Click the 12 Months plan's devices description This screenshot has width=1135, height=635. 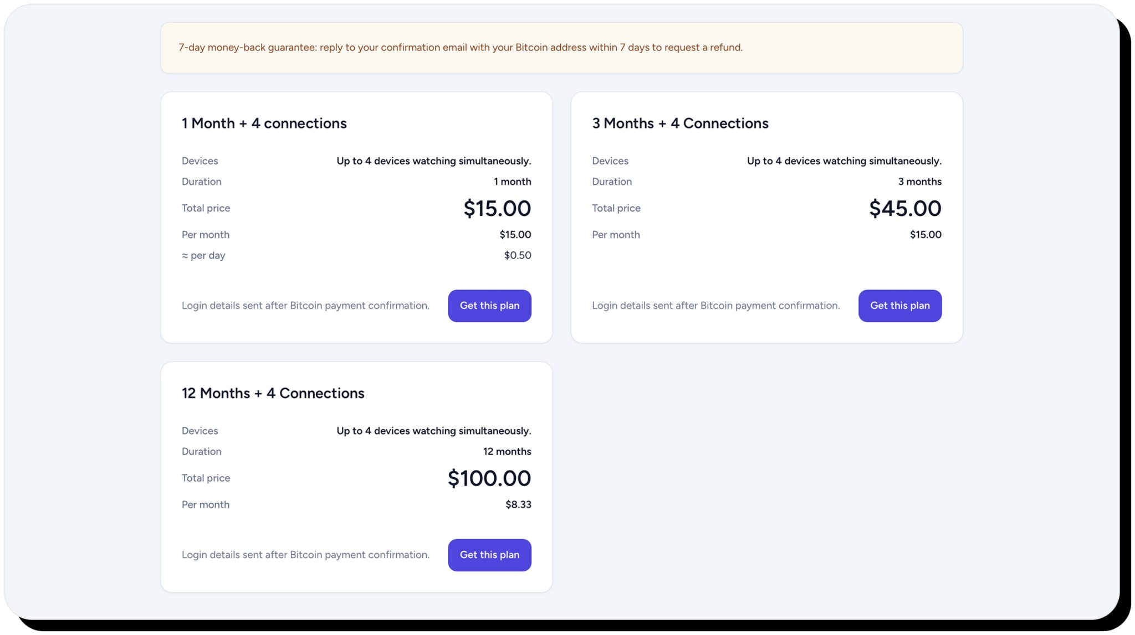pyautogui.click(x=433, y=431)
